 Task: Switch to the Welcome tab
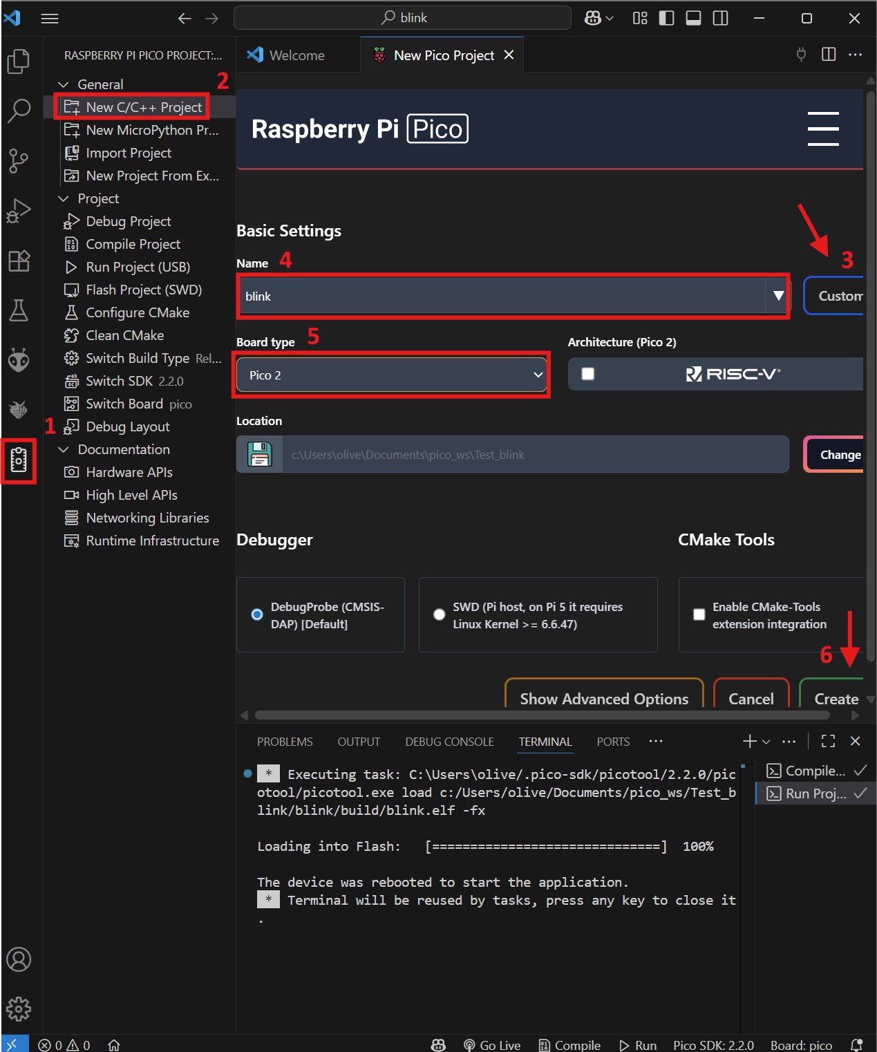[296, 55]
